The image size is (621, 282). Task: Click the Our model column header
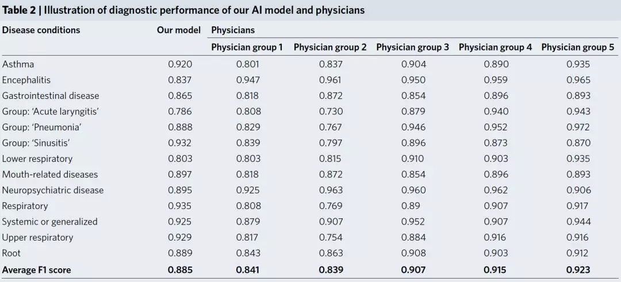(179, 30)
